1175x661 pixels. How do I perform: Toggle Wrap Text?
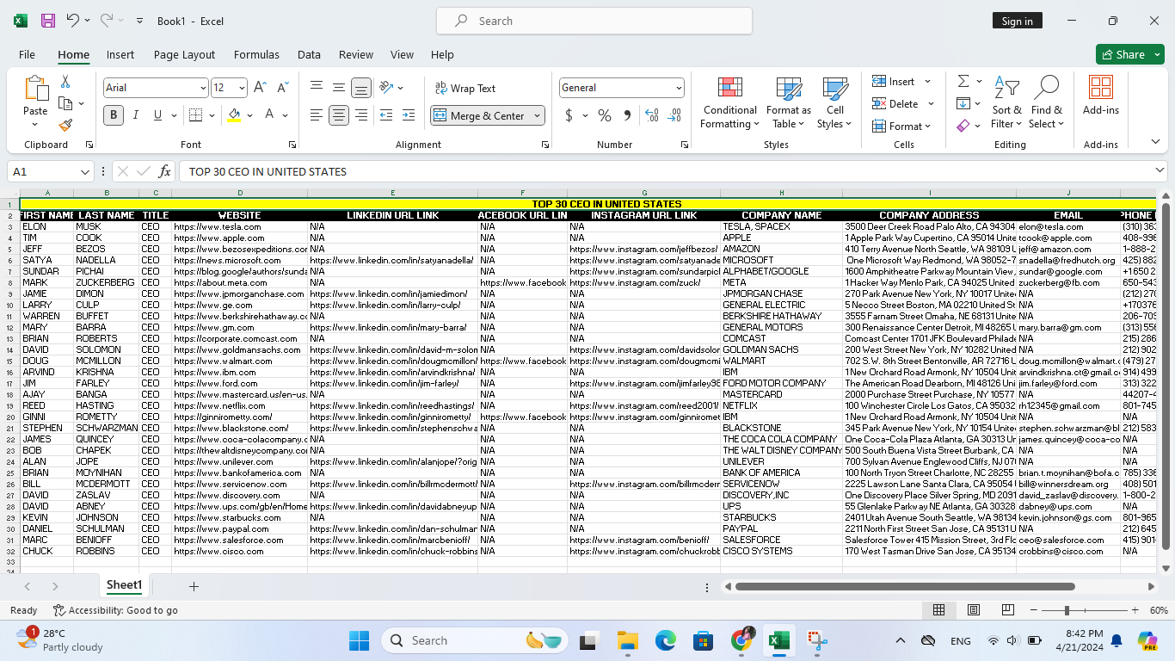[x=465, y=88]
